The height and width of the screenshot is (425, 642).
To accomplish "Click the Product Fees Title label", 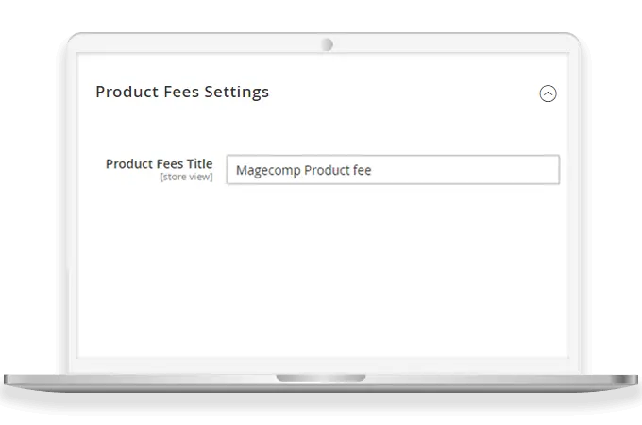I will click(x=159, y=163).
